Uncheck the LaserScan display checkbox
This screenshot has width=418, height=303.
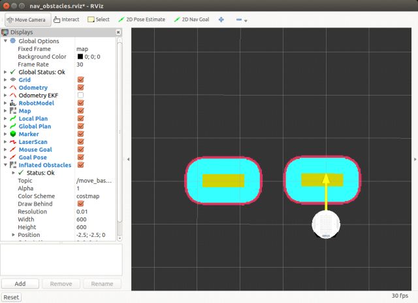(80, 142)
